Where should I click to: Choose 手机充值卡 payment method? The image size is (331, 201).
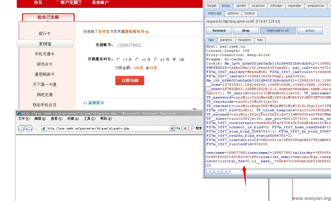[x=44, y=54]
